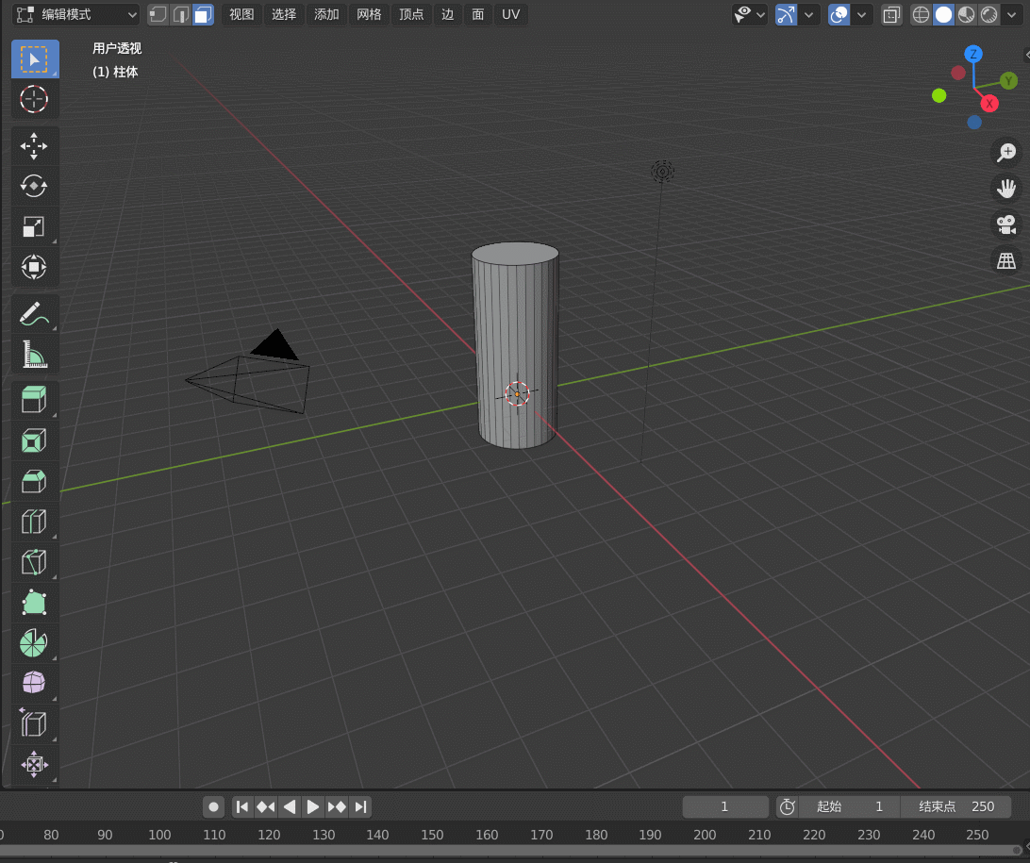Activate the Loop Cut tool
Viewport: 1030px width, 863px height.
coord(34,523)
